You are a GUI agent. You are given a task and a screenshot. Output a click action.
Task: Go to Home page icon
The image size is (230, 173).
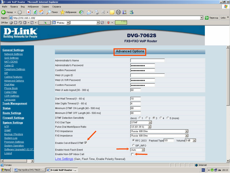[x=41, y=12]
